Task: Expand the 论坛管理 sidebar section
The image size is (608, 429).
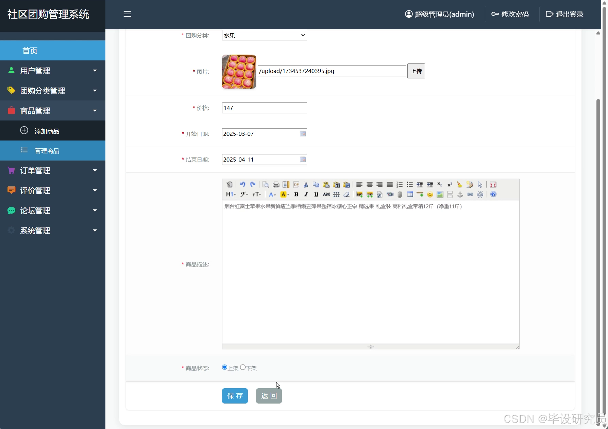Action: [53, 210]
